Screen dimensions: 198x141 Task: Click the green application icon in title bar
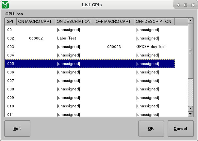coord(5,5)
